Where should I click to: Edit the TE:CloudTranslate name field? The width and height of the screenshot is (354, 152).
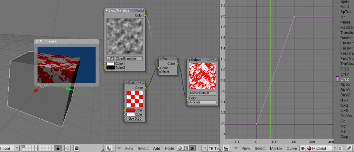127,58
